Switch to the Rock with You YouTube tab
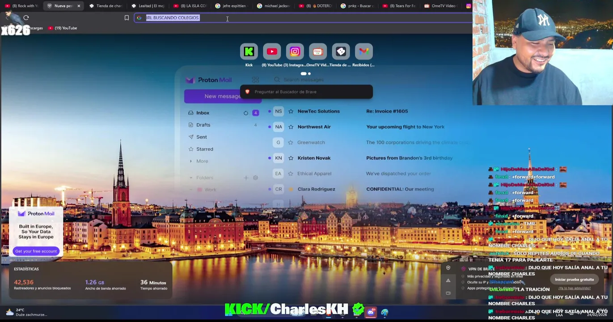This screenshot has height=322, width=613. 21,6
